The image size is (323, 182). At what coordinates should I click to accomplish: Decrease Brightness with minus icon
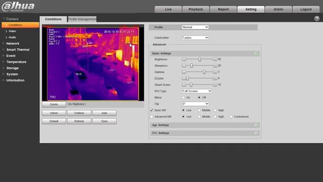[x=184, y=60]
